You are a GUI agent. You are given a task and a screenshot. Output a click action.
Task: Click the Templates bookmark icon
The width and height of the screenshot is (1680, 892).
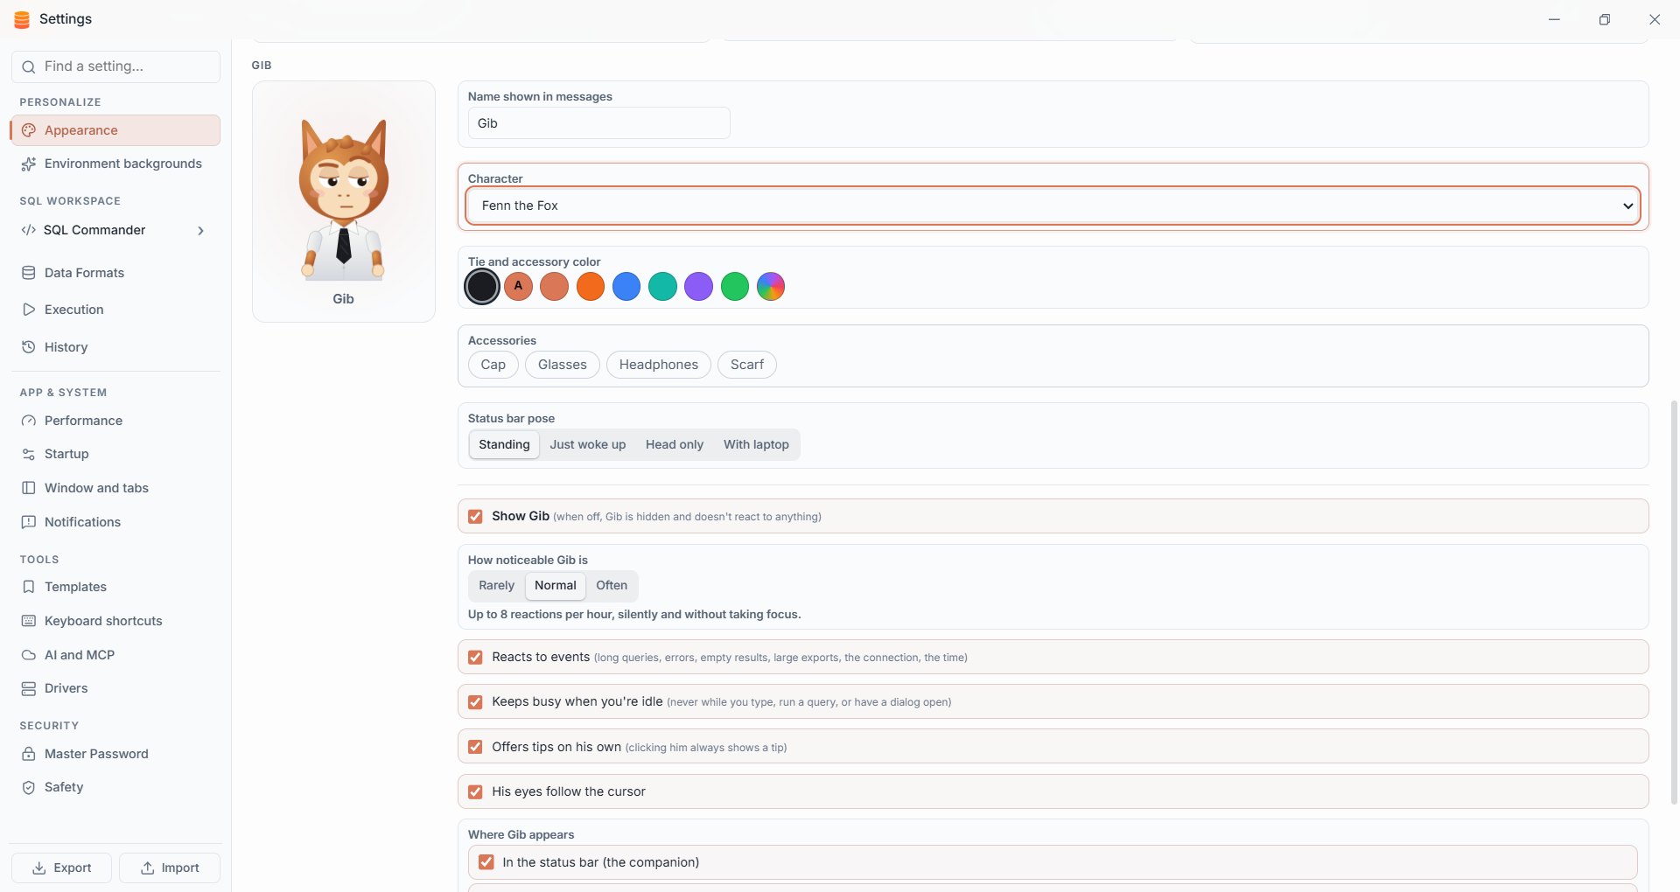click(29, 587)
